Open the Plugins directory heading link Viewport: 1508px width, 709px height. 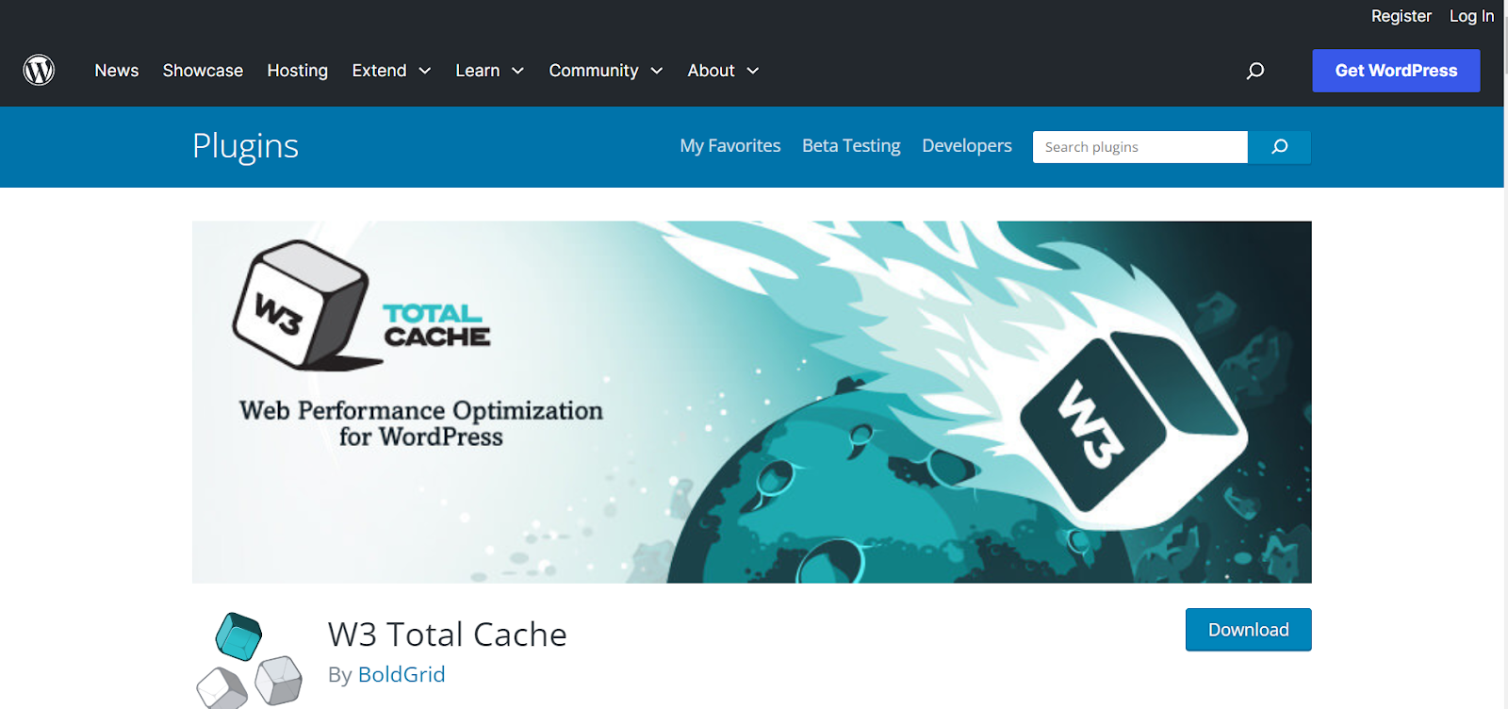(x=245, y=146)
